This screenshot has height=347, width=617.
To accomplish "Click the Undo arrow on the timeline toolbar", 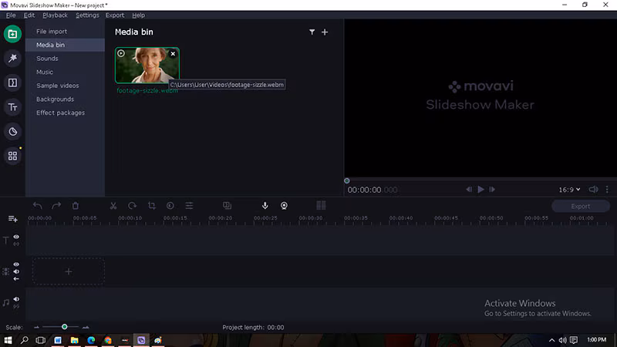I will [x=37, y=206].
